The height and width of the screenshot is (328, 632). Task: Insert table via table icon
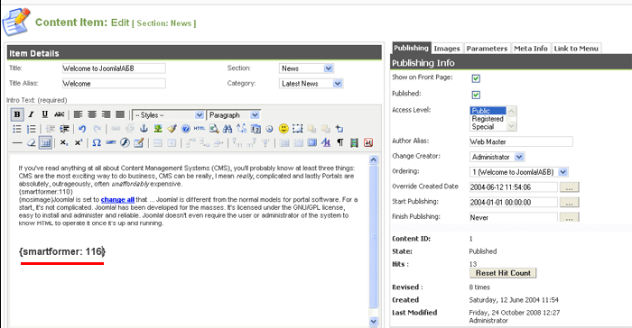(x=45, y=143)
